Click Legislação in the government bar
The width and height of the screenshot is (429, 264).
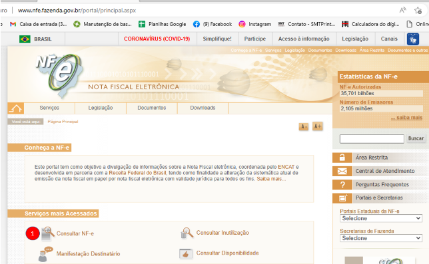[x=355, y=39]
